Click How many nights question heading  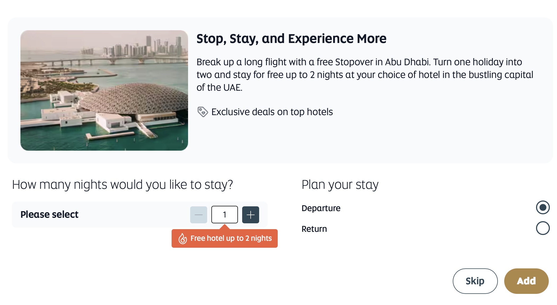123,185
